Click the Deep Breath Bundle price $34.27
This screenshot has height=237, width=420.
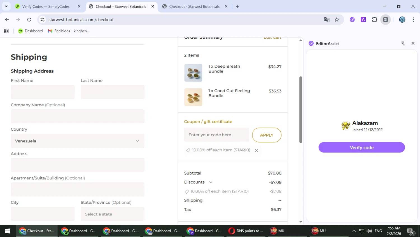(275, 67)
